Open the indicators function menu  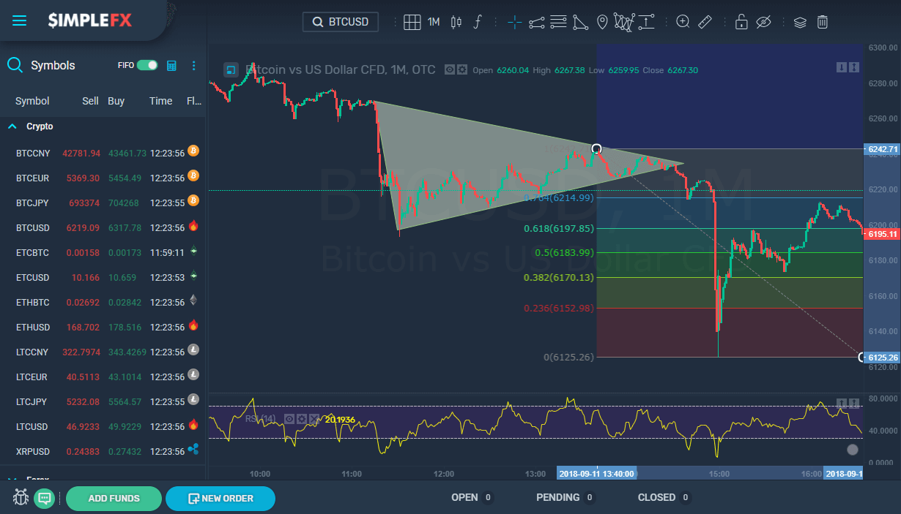click(478, 22)
